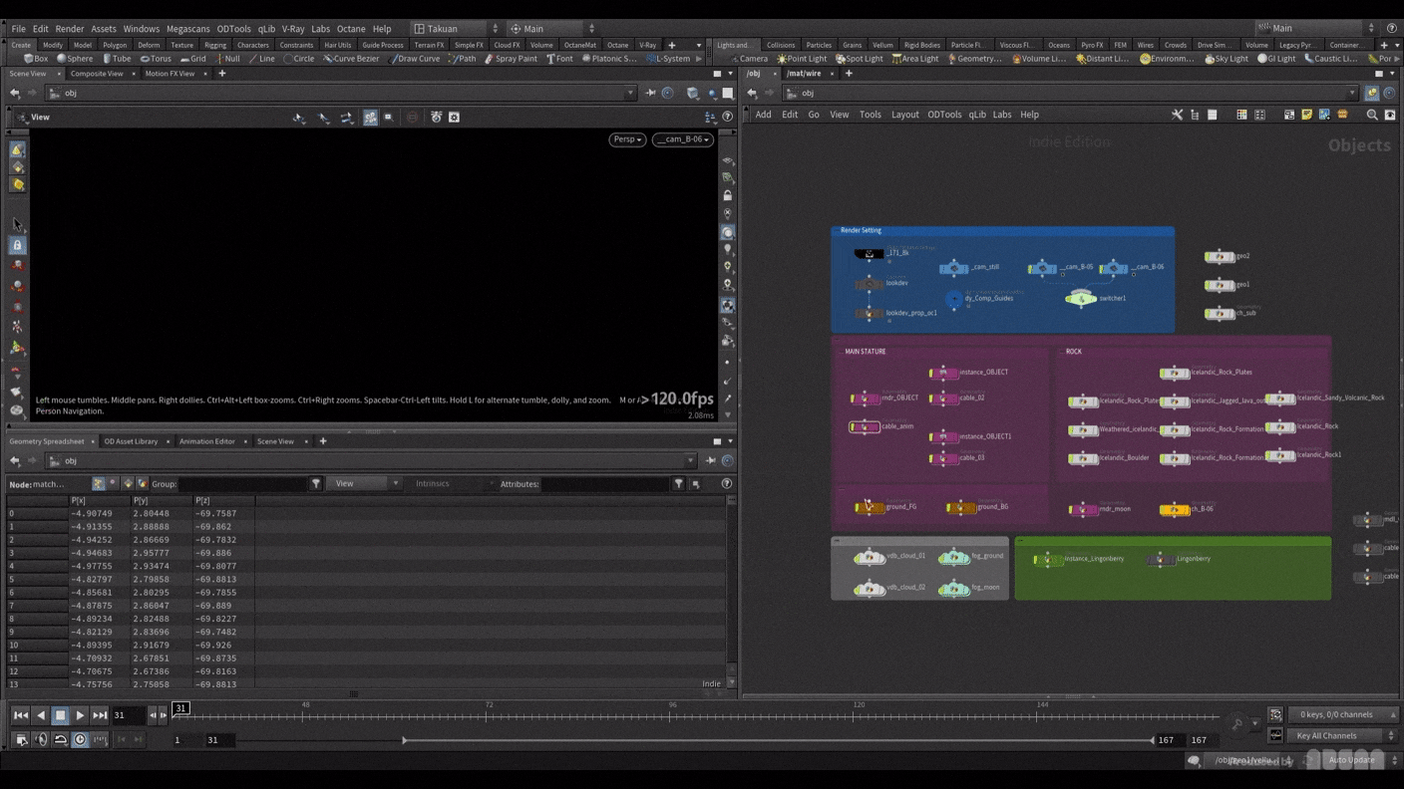Open network editor search magnifier icon
This screenshot has height=789, width=1404.
(1371, 116)
